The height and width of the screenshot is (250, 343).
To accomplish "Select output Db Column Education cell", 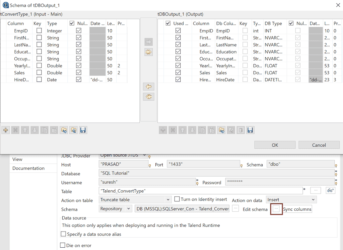I will [x=226, y=52].
